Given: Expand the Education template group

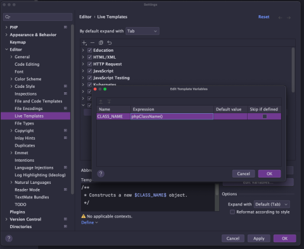Looking at the screenshot, I should point(83,51).
